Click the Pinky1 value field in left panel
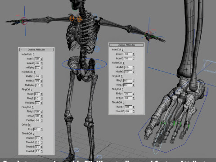 coord(37,112)
